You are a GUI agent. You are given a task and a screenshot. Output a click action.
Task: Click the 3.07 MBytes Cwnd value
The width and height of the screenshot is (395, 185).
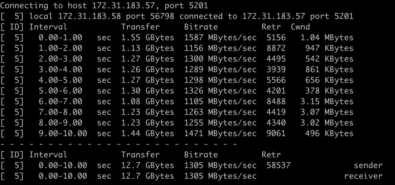coord(327,112)
